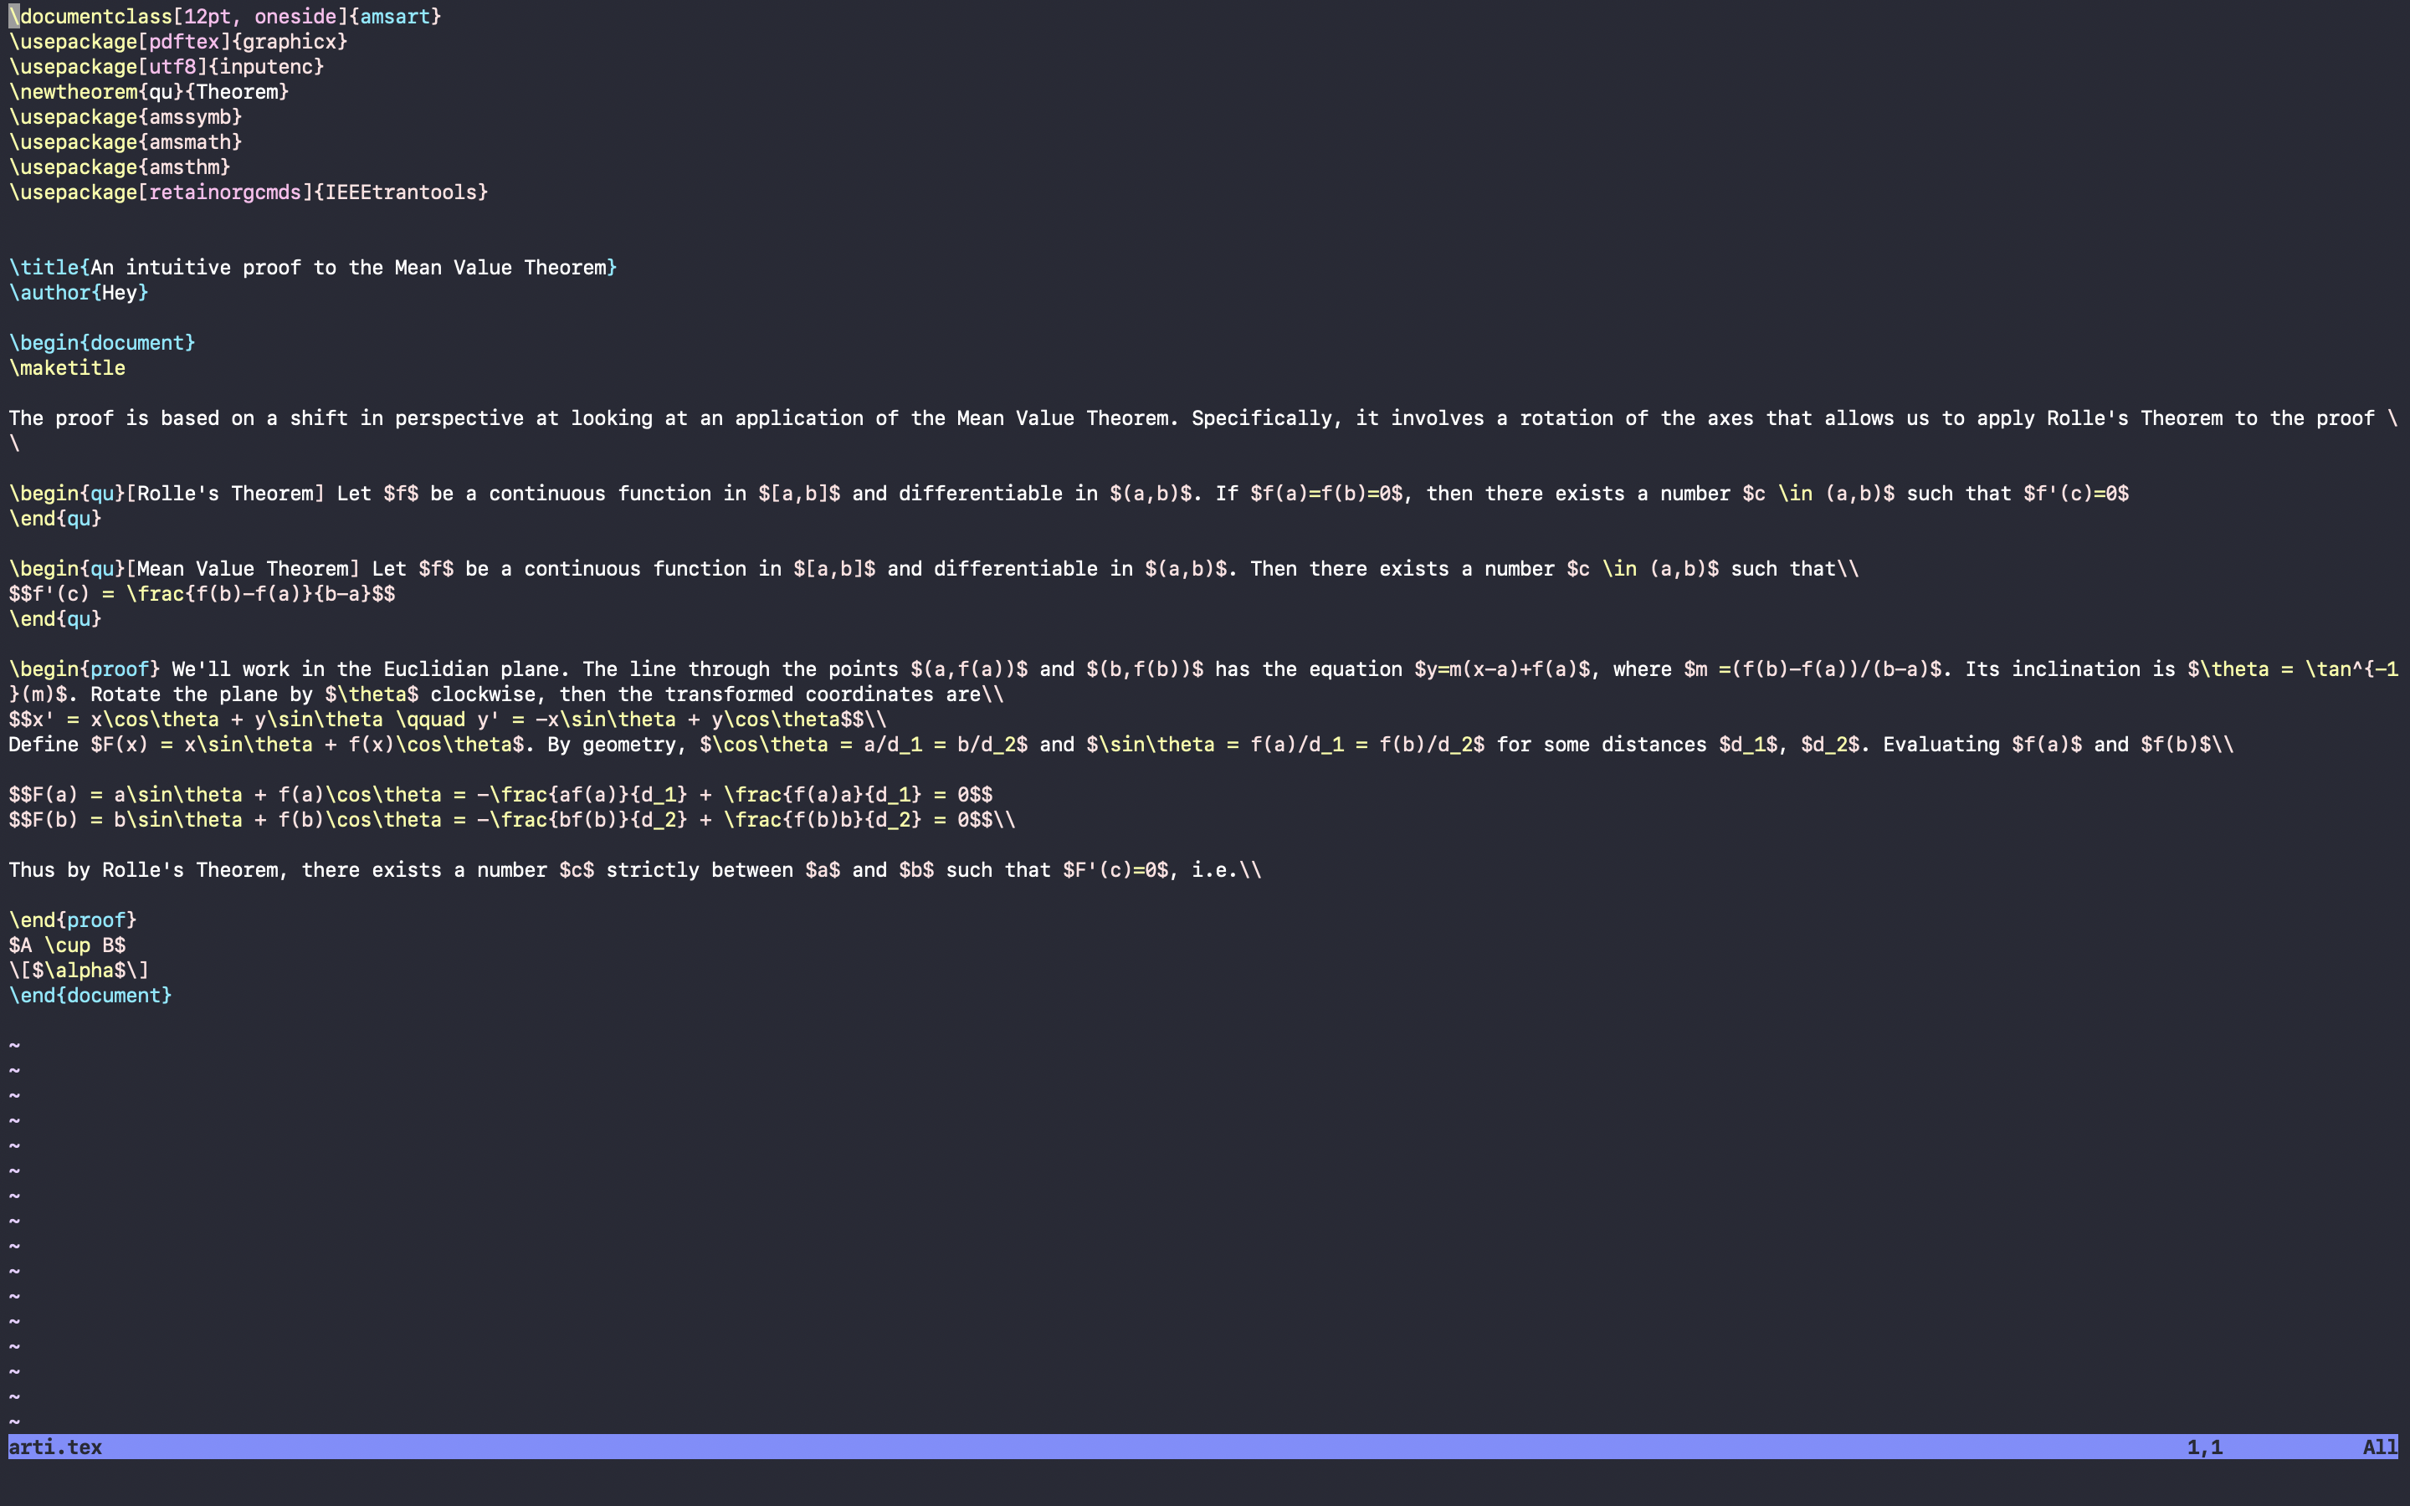Viewport: 2410px width, 1506px height.
Task: Click the \end{document} command
Action: pyautogui.click(x=90, y=995)
